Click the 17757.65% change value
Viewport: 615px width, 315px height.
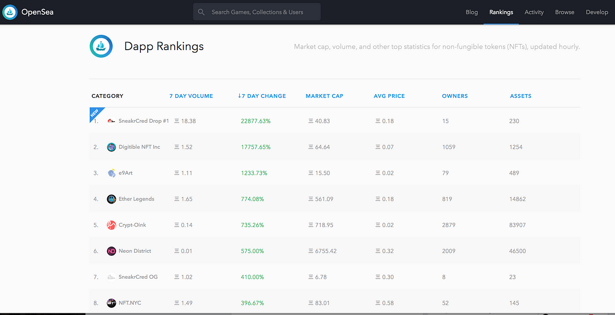pos(256,147)
